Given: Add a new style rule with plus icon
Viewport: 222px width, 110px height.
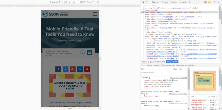Looking at the screenshot, I should coord(185,69).
